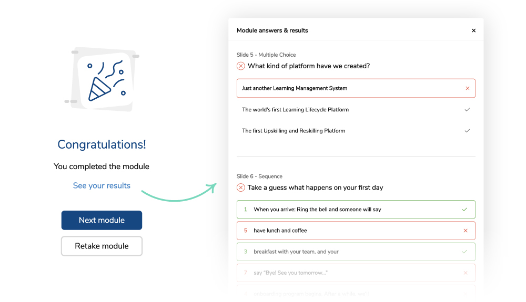Click checkmark on Upskilling and Reskilling answer
The height and width of the screenshot is (302, 526).
pyautogui.click(x=467, y=131)
